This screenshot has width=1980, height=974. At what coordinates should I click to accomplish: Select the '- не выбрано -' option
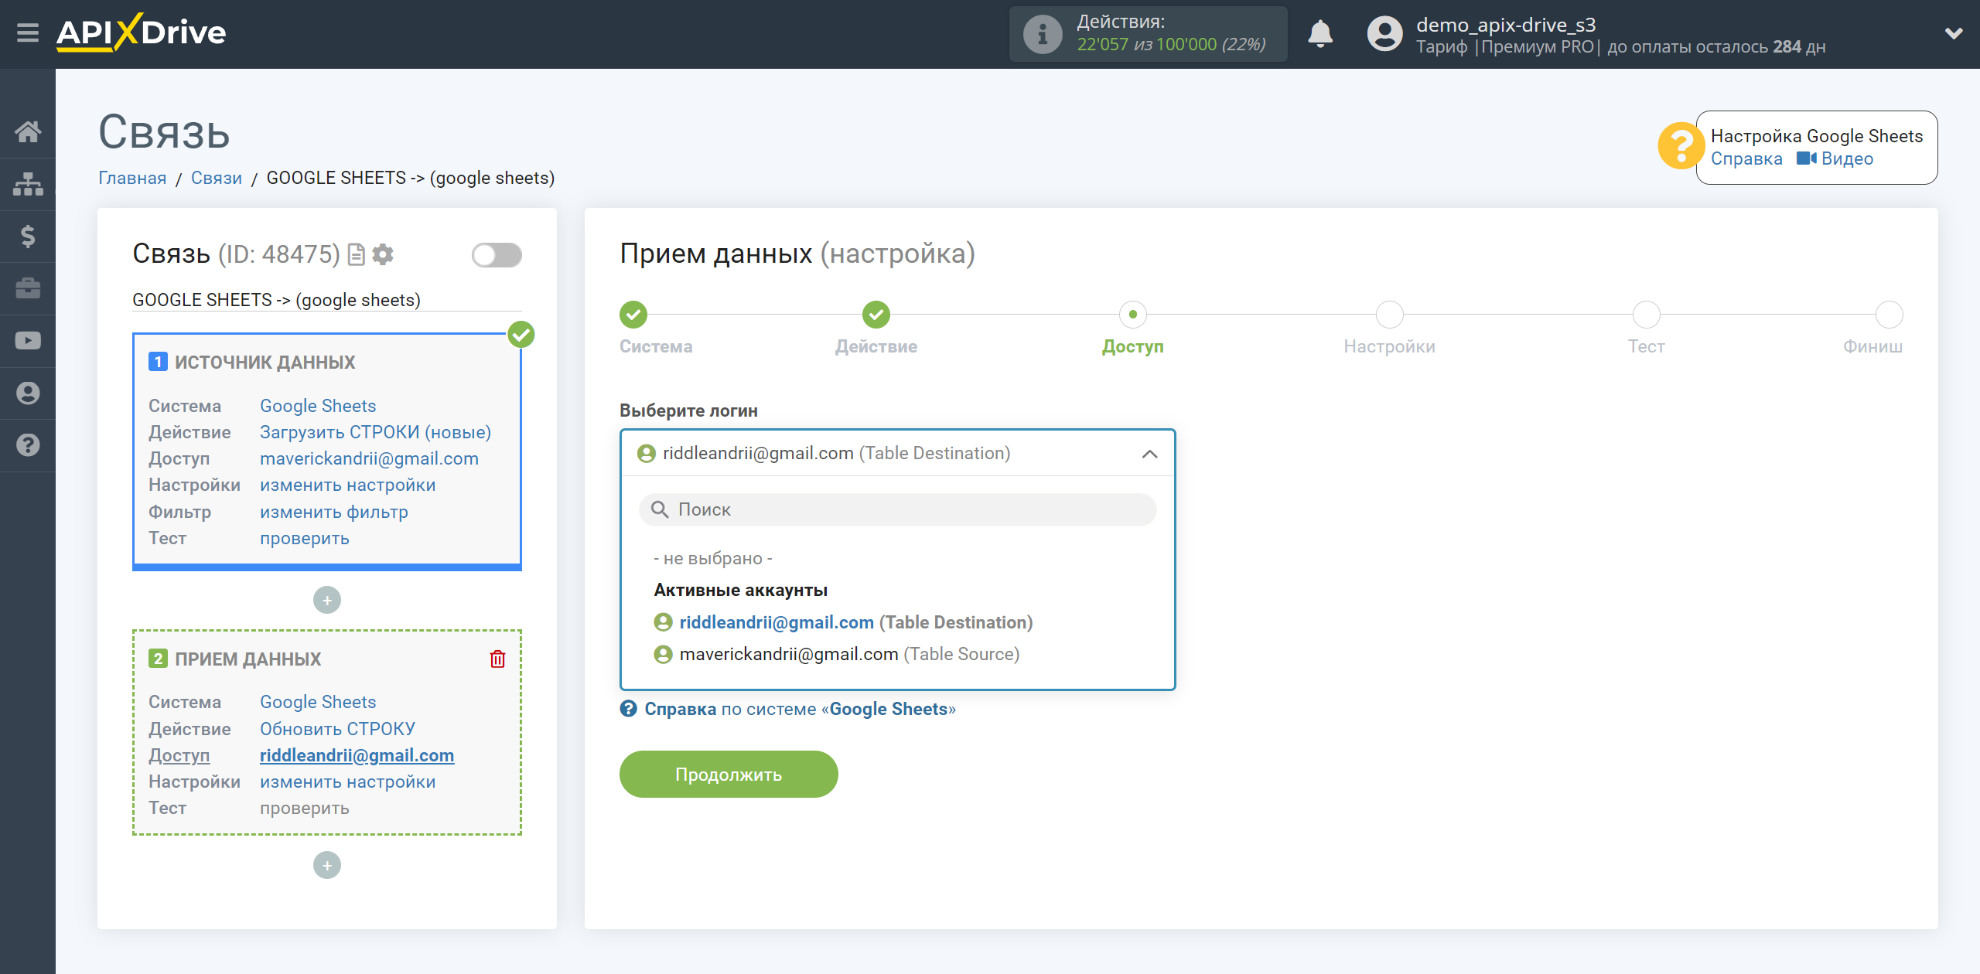713,558
